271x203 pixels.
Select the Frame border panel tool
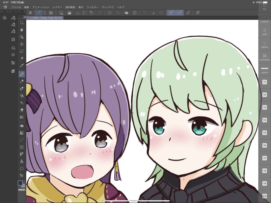22,147
